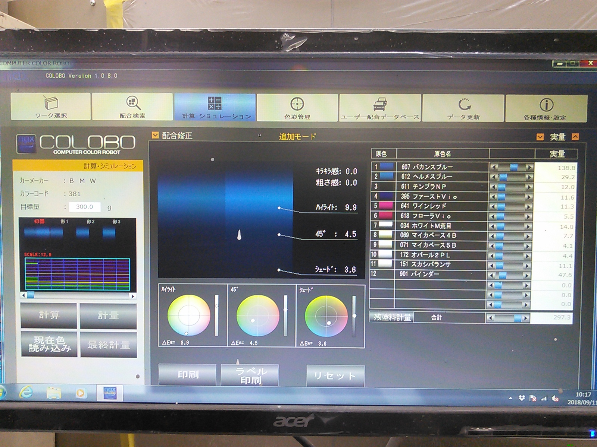Viewport: 597px width, 447px height.
Task: Click the ハイライト color wheel
Action: (x=189, y=316)
